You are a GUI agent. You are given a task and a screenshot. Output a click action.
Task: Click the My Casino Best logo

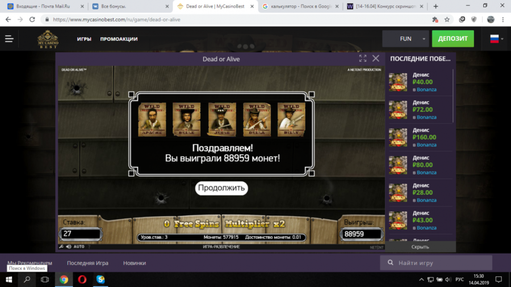tap(48, 39)
